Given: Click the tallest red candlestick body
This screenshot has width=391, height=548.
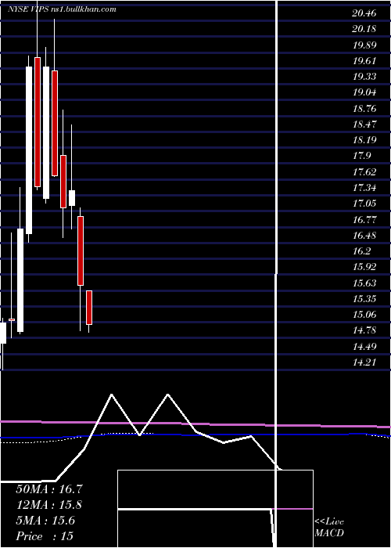Looking at the screenshot, I should pyautogui.click(x=38, y=122).
